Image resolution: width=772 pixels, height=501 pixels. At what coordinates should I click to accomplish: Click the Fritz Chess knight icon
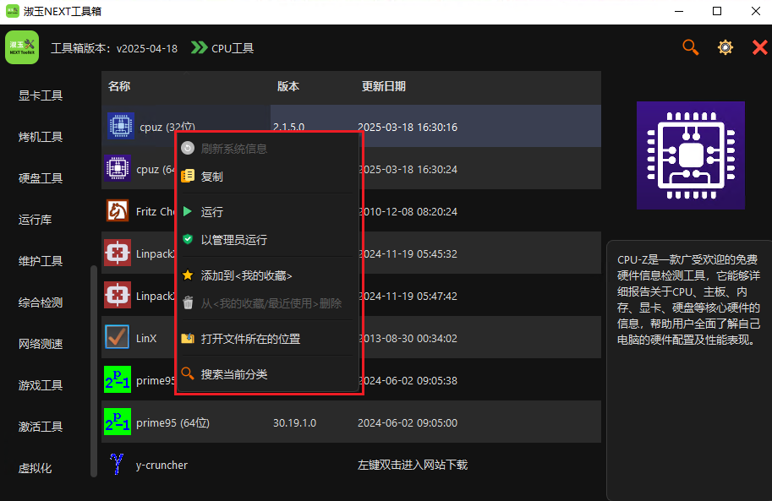point(118,210)
